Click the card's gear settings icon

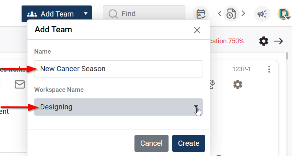[238, 84]
